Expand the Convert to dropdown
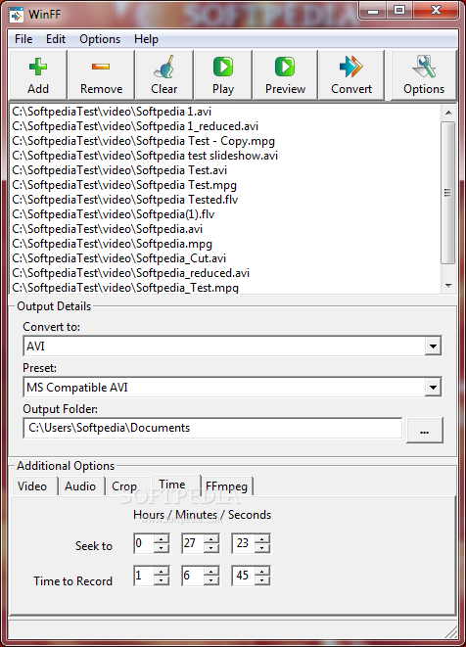The width and height of the screenshot is (466, 647). coord(433,346)
